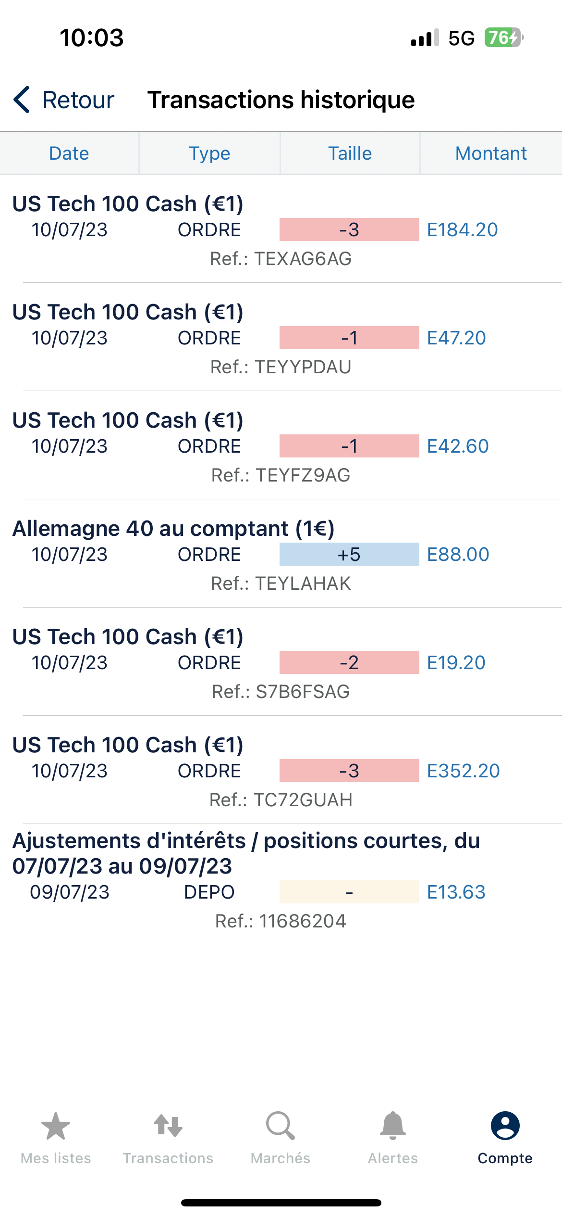Open amount E184.20 transaction link
Screen dimensions: 562x1218
[462, 230]
